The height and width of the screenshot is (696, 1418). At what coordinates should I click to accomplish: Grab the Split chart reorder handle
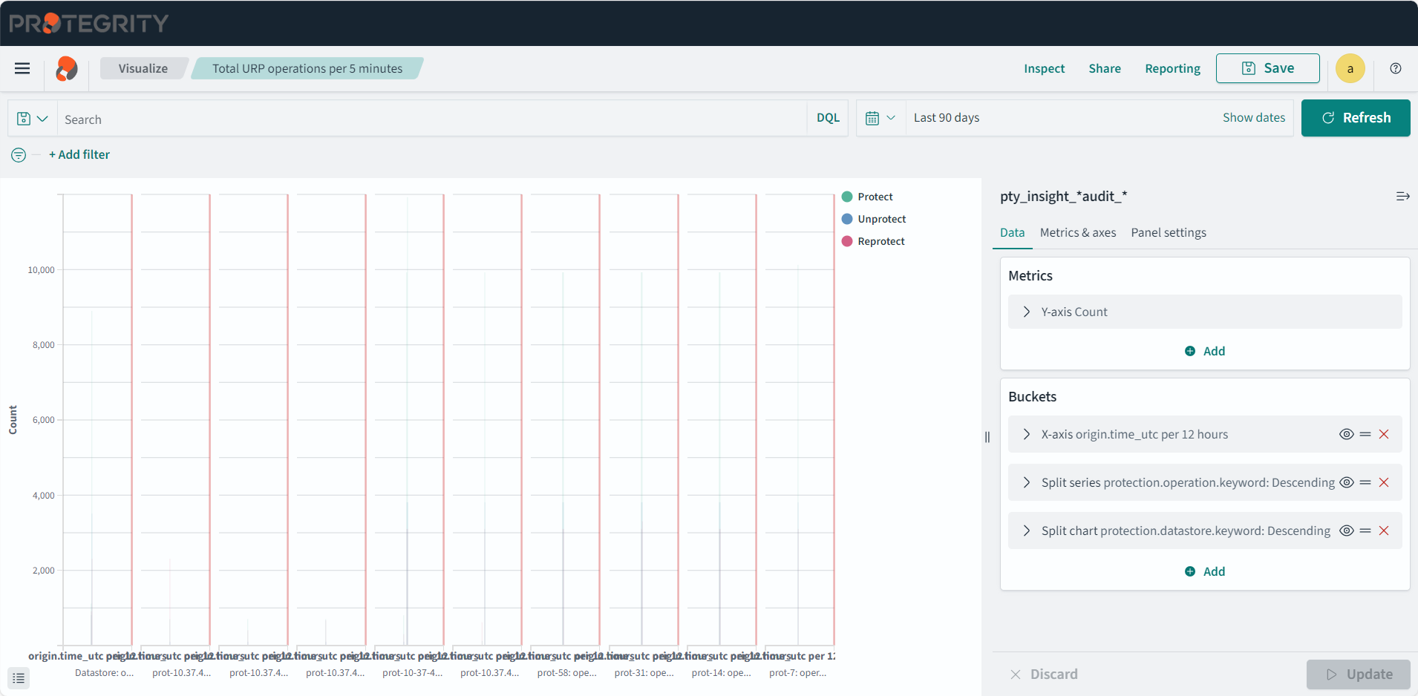pyautogui.click(x=1365, y=531)
